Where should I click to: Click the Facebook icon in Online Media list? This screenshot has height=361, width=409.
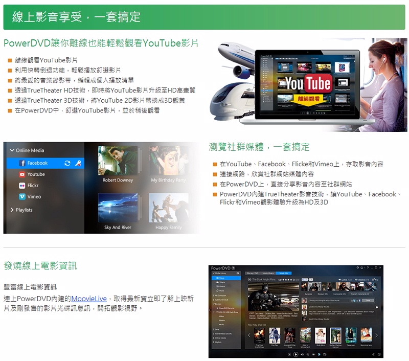click(x=22, y=163)
